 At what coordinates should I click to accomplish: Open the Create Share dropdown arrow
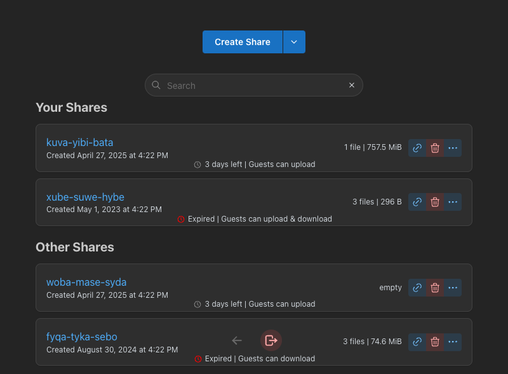click(294, 42)
